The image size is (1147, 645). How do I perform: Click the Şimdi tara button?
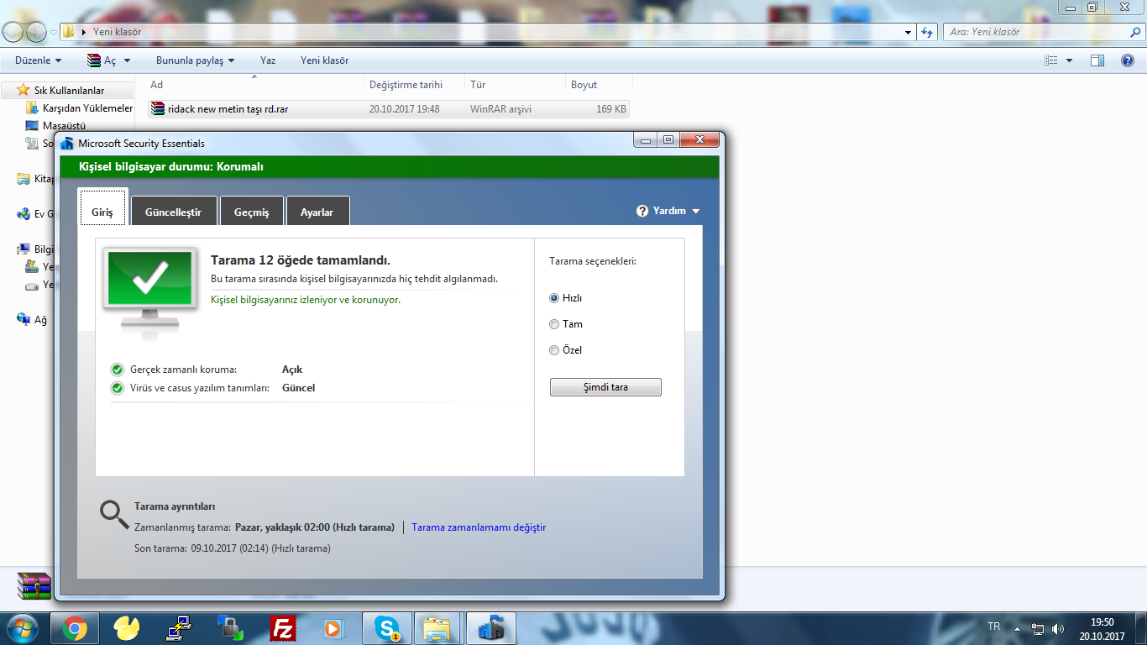(605, 387)
